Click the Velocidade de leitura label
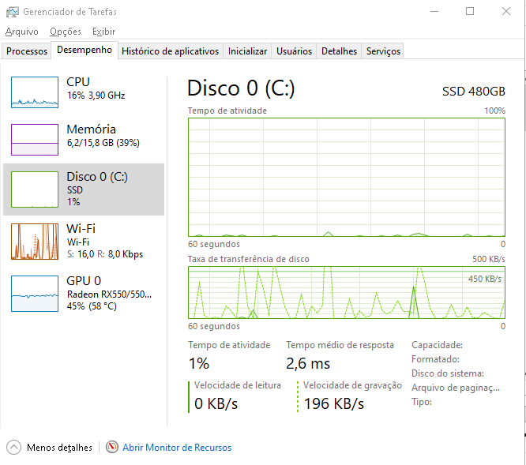The height and width of the screenshot is (465, 526). [x=238, y=385]
